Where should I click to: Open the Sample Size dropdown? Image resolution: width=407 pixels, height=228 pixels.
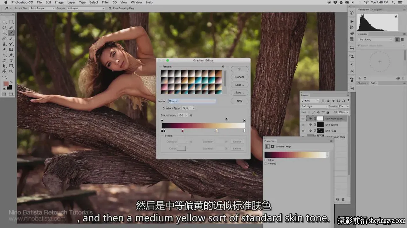pos(42,8)
